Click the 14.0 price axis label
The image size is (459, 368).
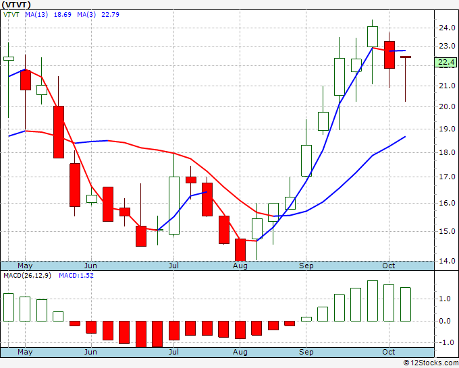[447, 260]
